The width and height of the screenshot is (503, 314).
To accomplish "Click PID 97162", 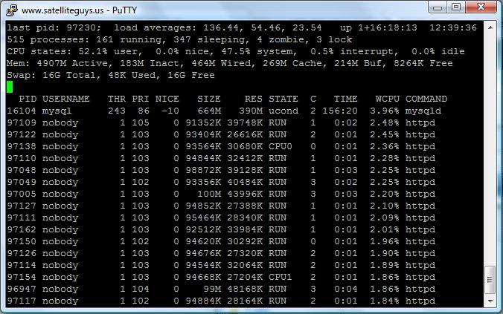I will (22, 229).
